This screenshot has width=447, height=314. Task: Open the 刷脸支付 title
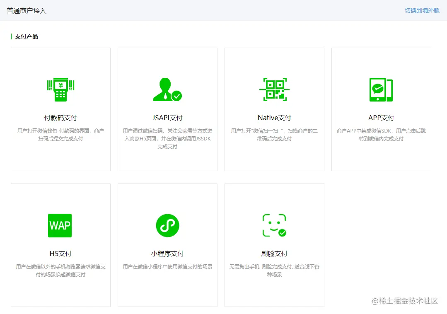[x=274, y=254]
